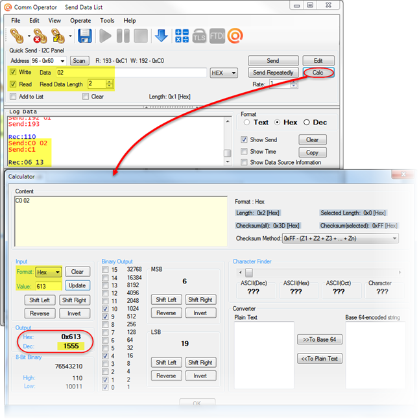Open the HEX format dropdown
419x419 pixels.
(224, 73)
